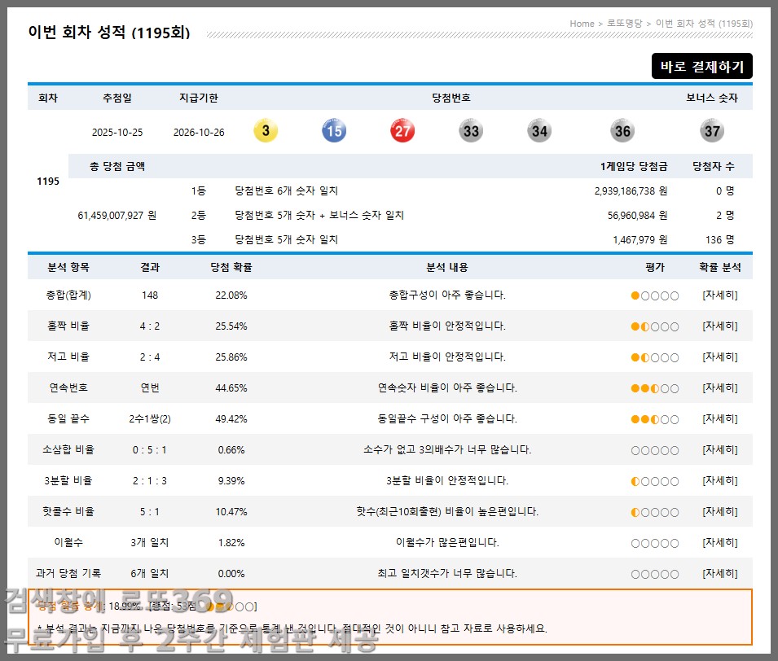Viewport: 778px width, 661px height.
Task: Click rating circles for 저고 비율 row
Action: pyautogui.click(x=655, y=357)
